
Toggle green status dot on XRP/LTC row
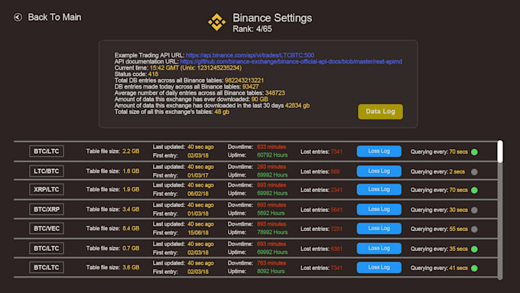[475, 190]
